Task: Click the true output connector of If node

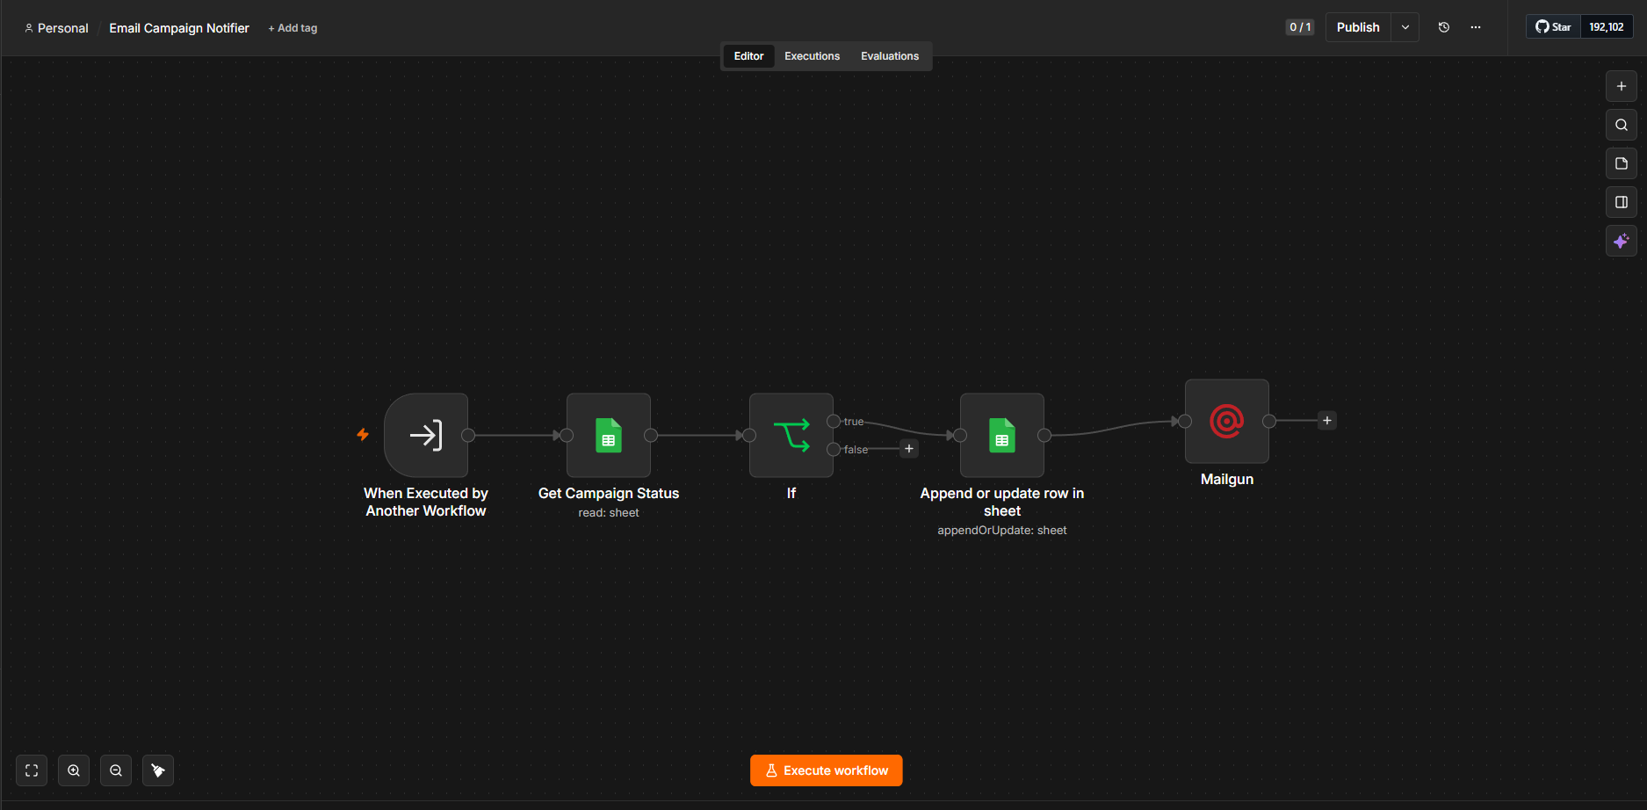Action: click(834, 421)
